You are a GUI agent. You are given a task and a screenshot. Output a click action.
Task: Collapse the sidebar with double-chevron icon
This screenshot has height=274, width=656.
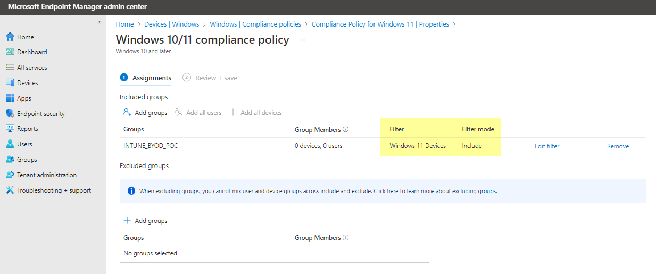(99, 22)
